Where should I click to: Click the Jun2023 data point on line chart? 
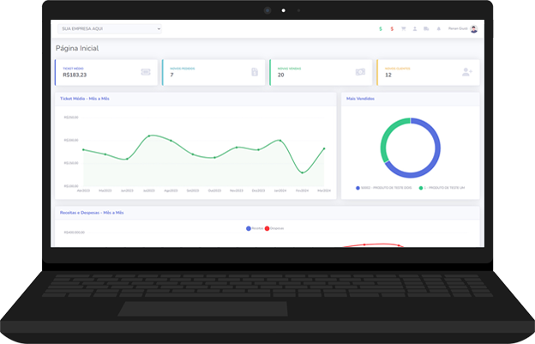pyautogui.click(x=127, y=159)
